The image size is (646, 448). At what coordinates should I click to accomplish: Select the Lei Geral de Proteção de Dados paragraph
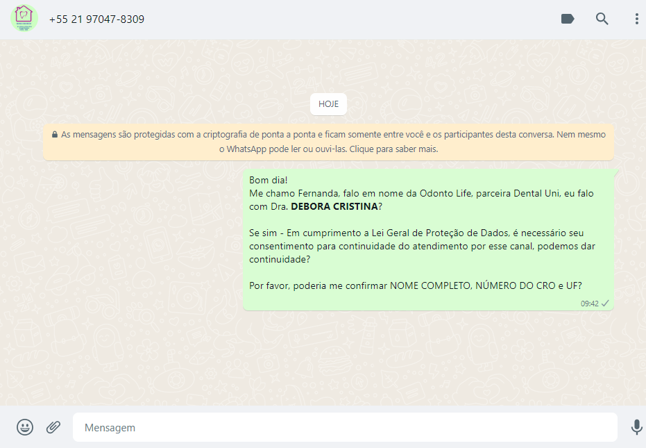click(422, 247)
